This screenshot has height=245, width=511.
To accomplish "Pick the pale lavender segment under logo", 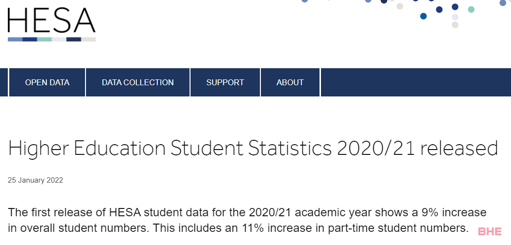I will (59, 39).
